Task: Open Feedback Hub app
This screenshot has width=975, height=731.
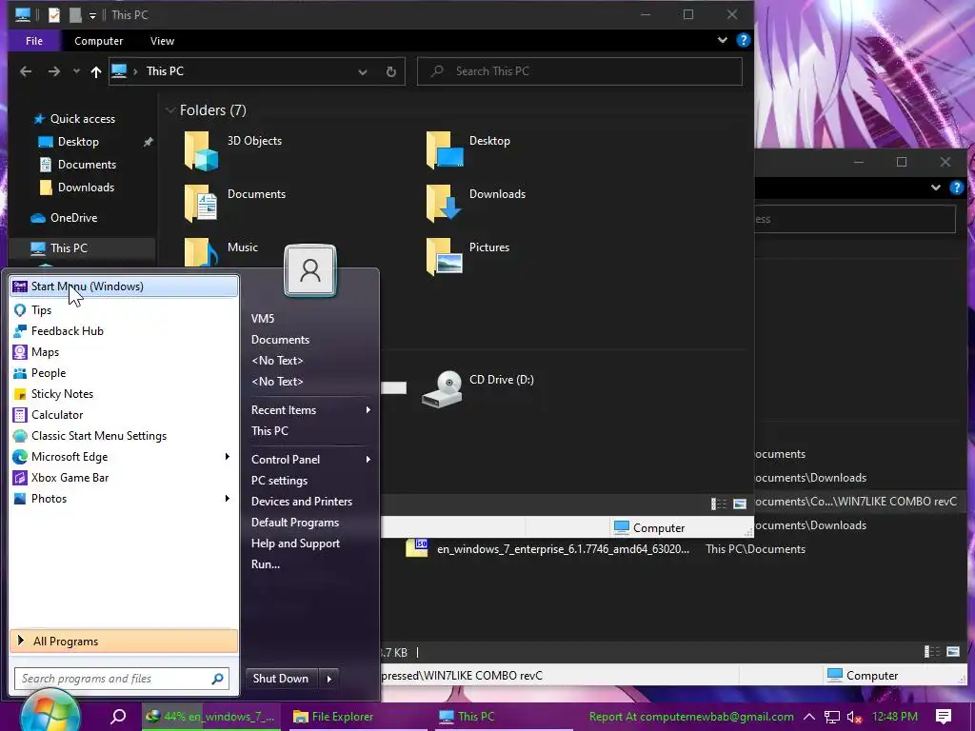Action: [124, 330]
